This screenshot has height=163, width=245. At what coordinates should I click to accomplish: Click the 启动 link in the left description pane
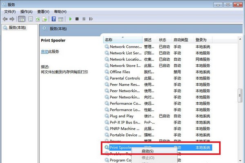click(x=45, y=52)
